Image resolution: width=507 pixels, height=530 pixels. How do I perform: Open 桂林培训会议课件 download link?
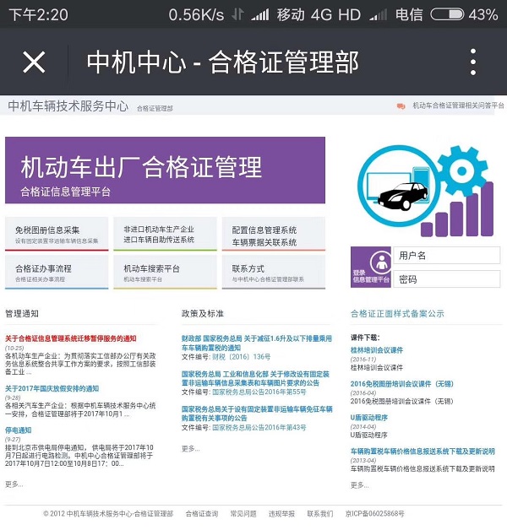click(377, 349)
